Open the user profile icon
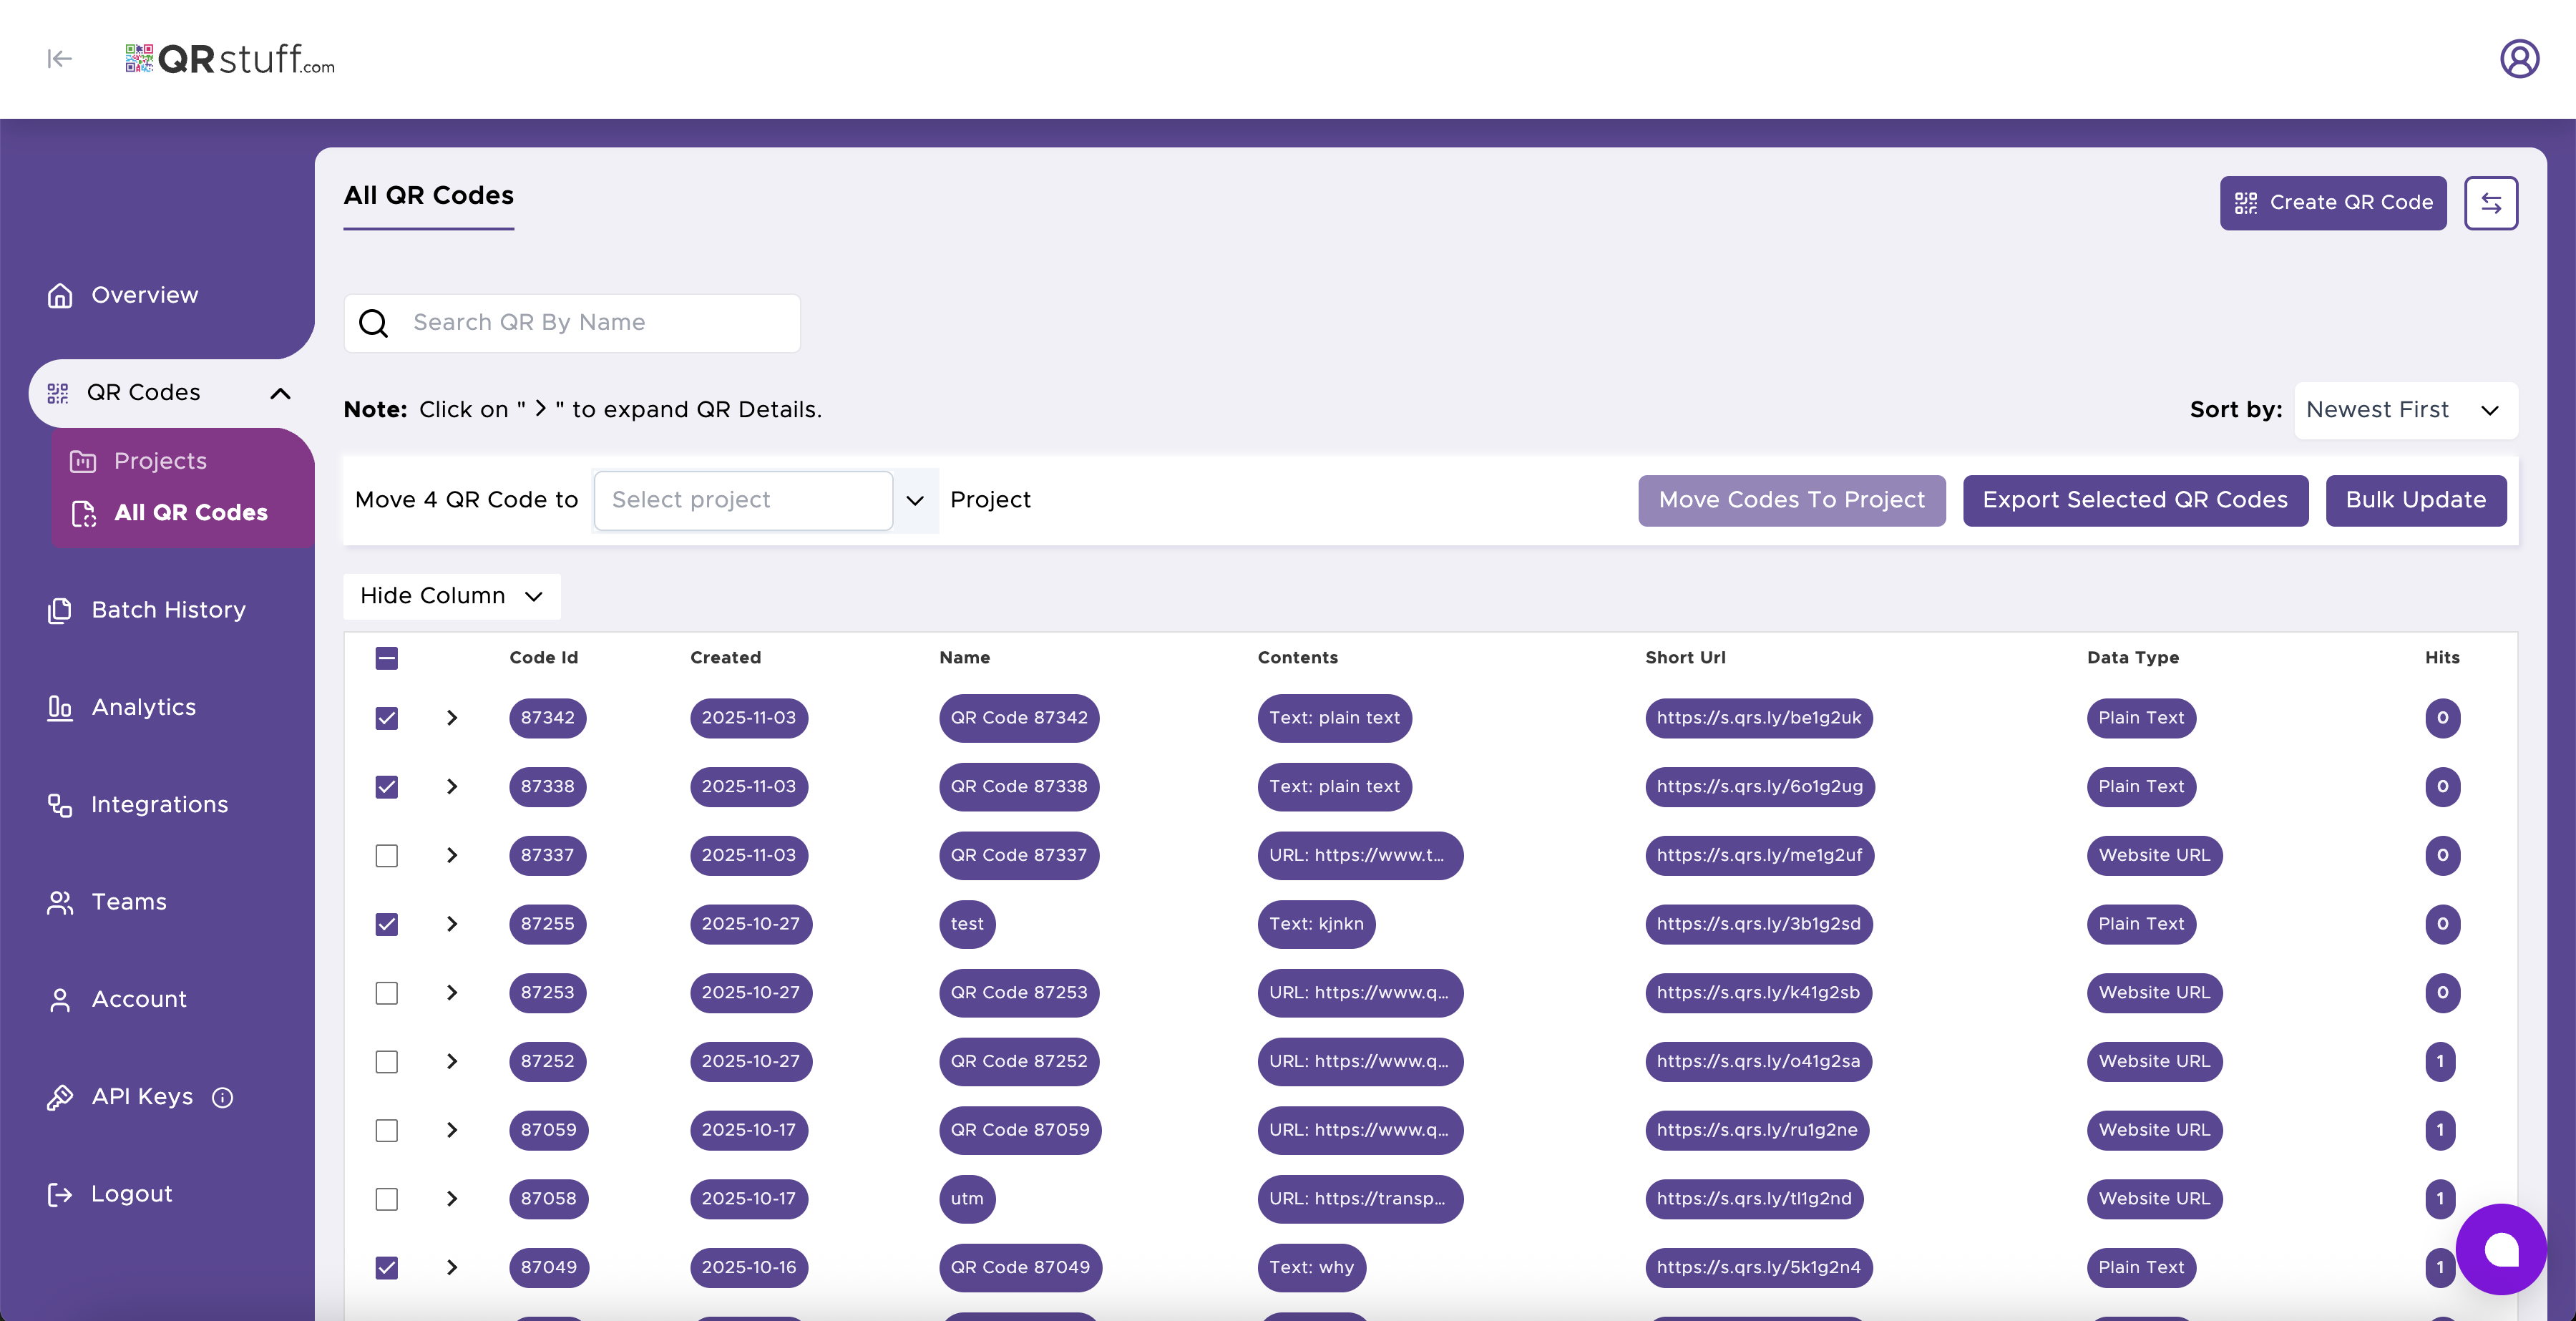Viewport: 2576px width, 1321px height. click(x=2519, y=58)
